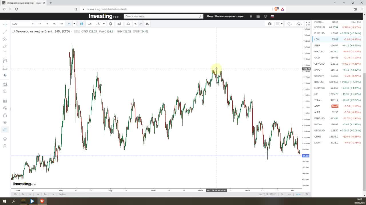Toggle the drawing sync link tool
The image size is (366, 205).
click(x=5, y=130)
